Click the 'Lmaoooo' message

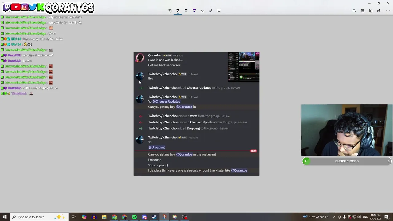154,160
